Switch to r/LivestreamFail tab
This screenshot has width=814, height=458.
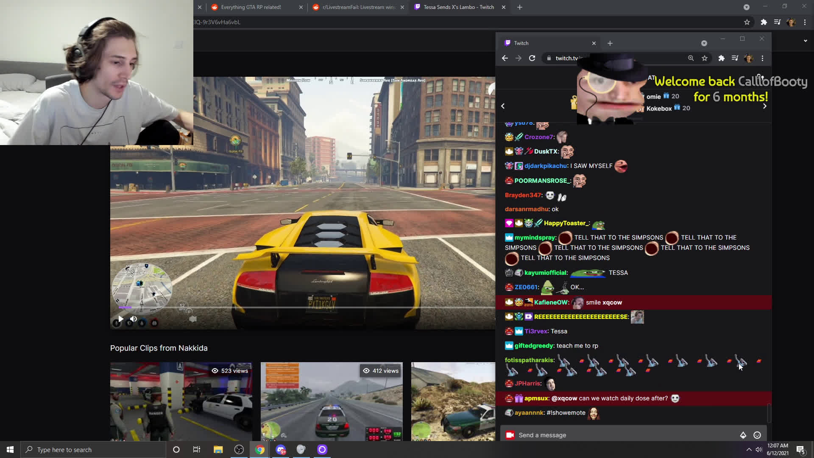[x=358, y=7]
